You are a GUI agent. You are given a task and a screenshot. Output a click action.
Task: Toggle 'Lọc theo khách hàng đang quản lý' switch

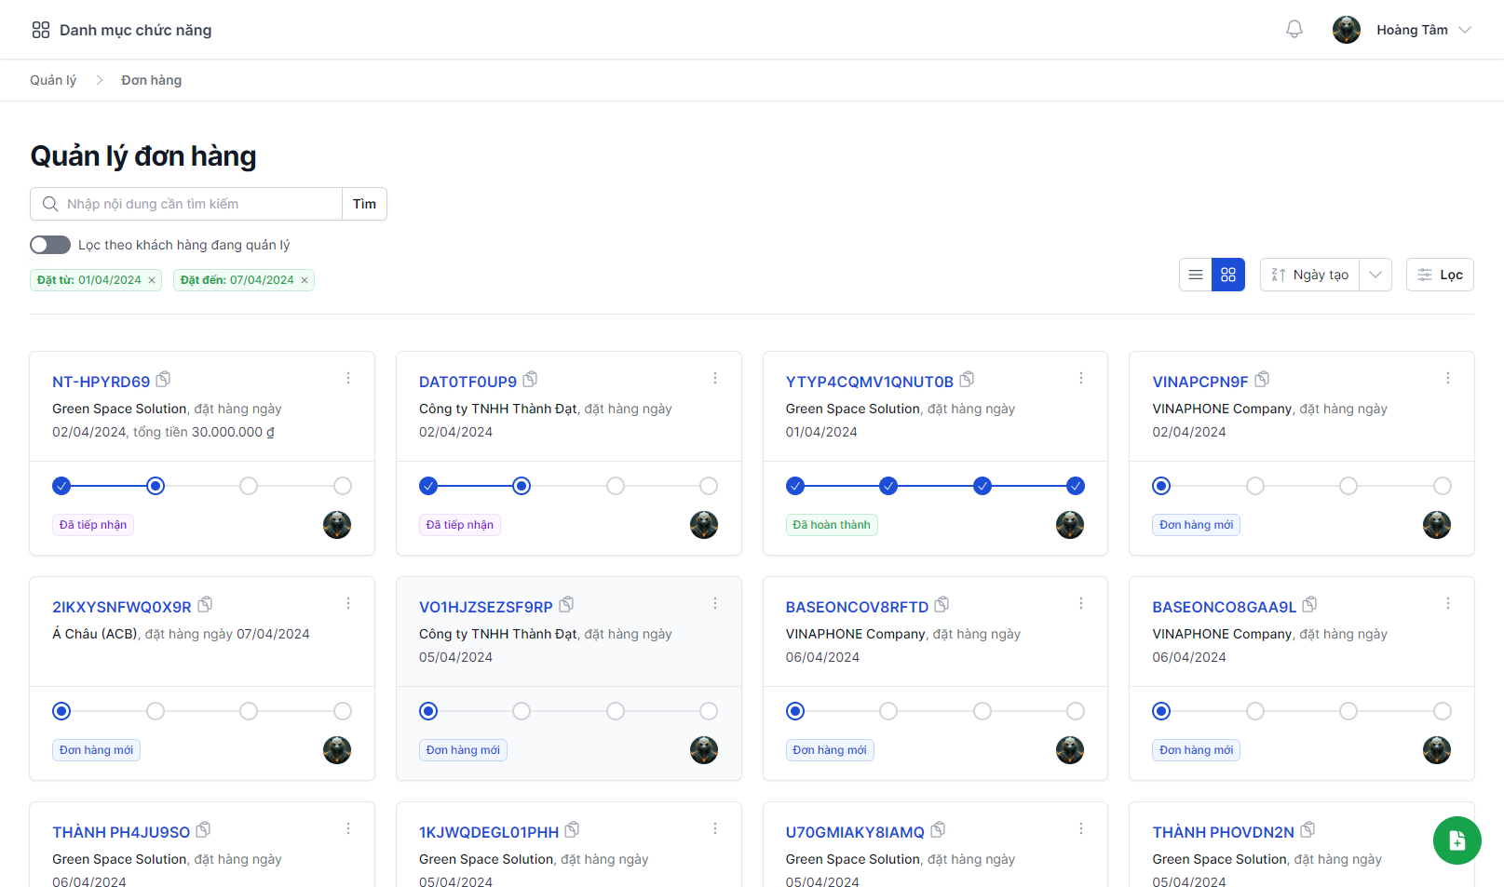click(x=50, y=245)
